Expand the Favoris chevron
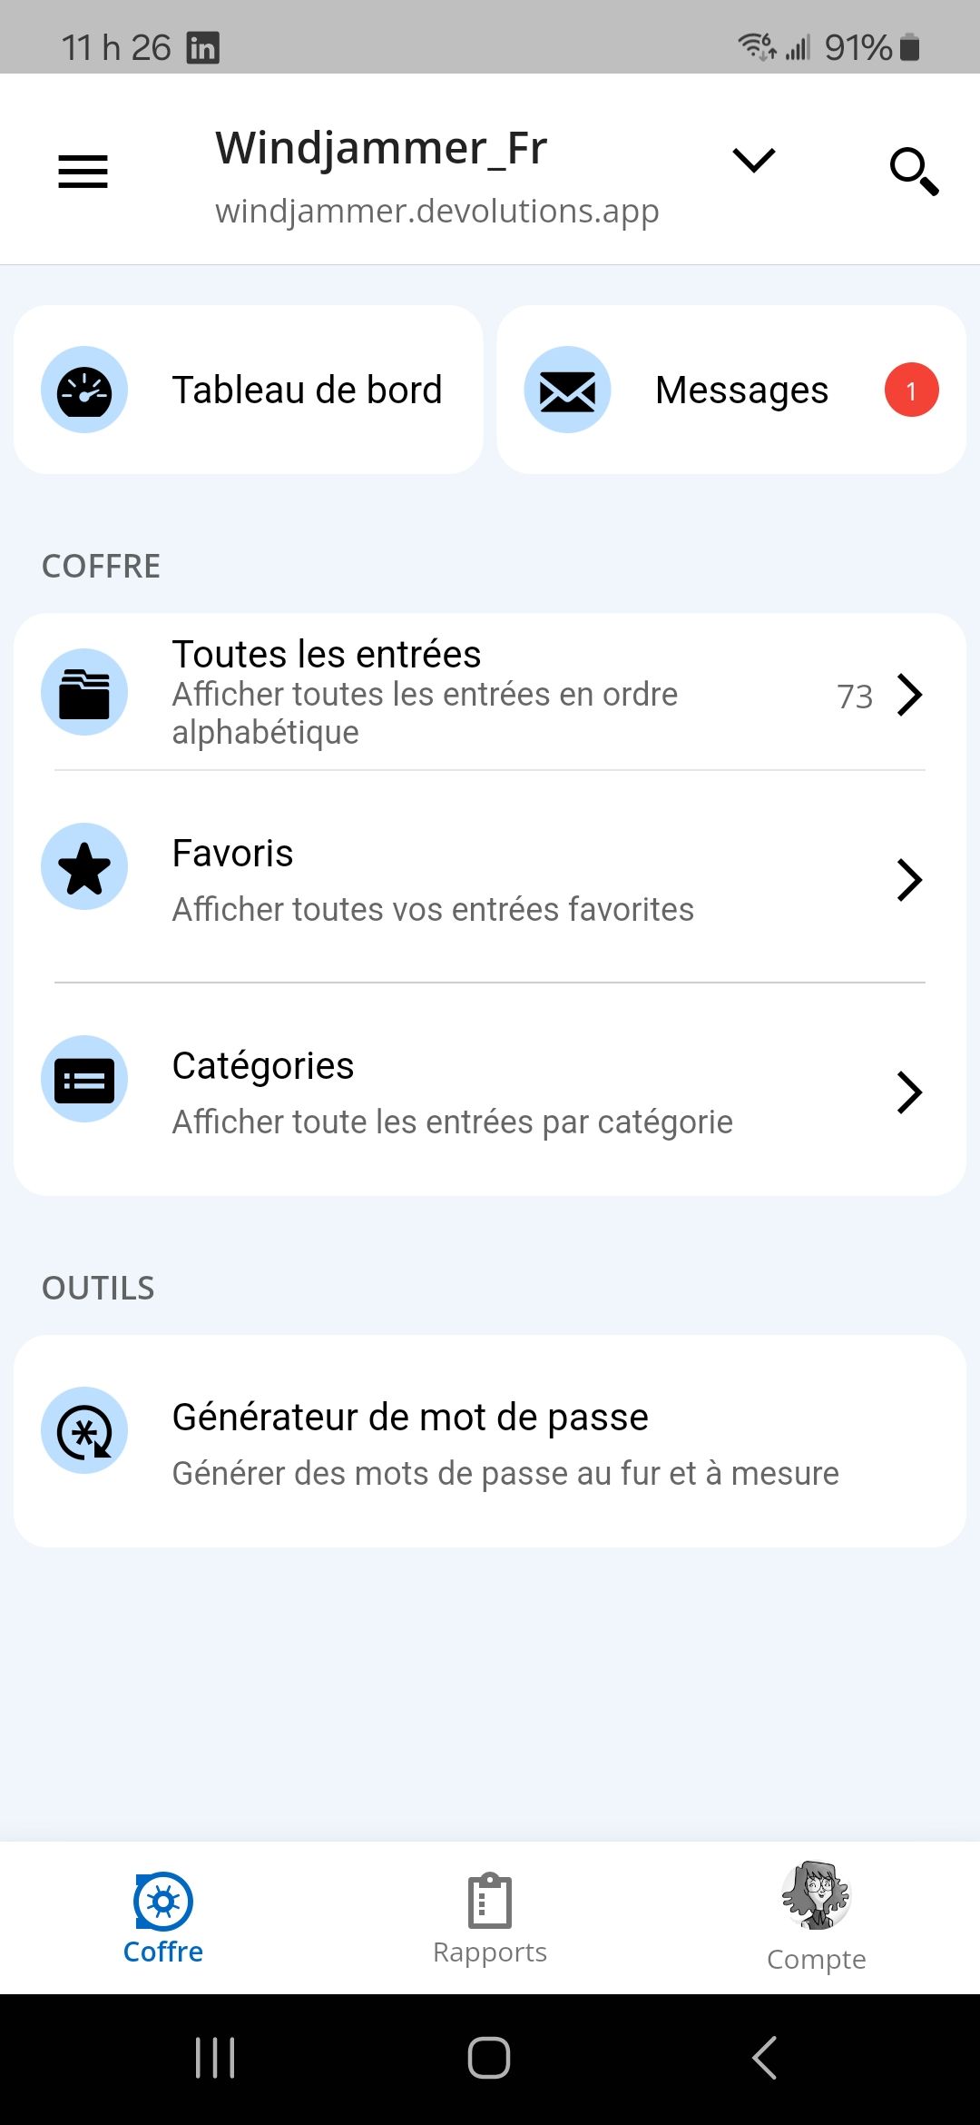 point(909,879)
